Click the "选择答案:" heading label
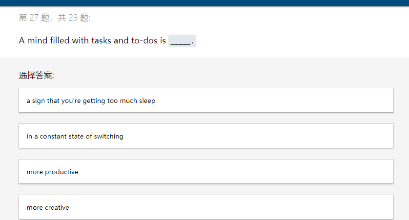This screenshot has height=220, width=409. point(36,75)
